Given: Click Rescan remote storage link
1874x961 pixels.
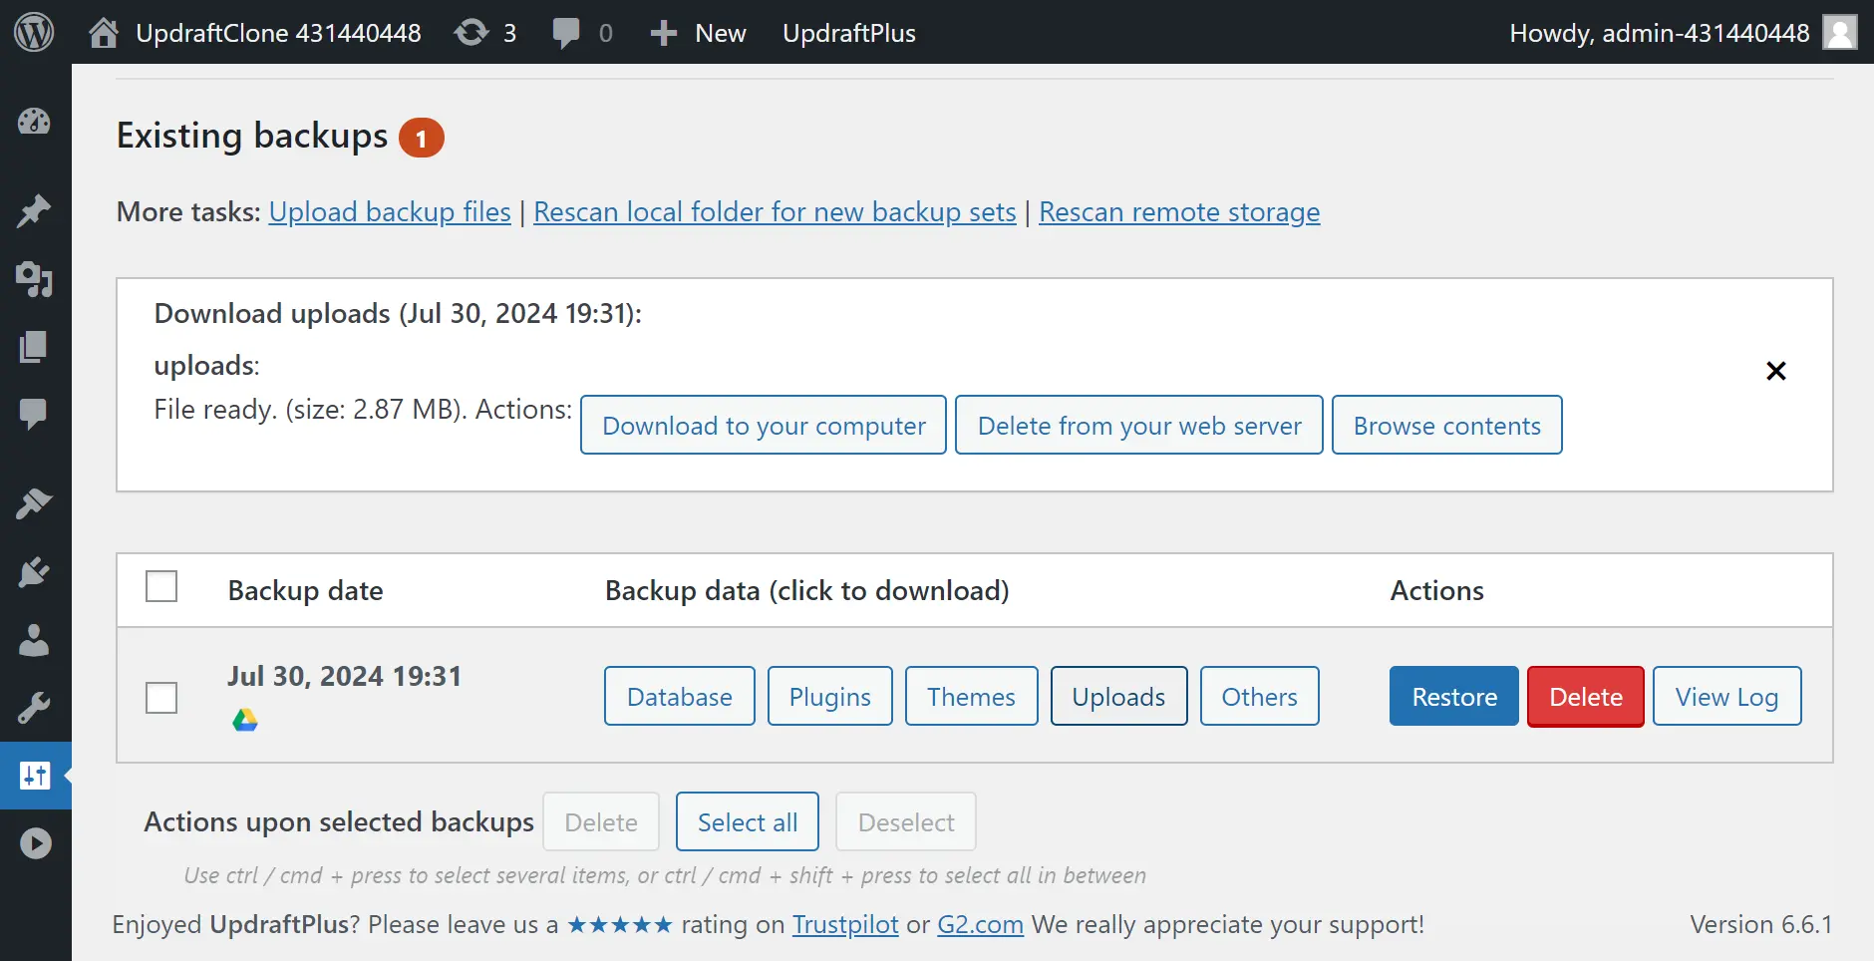Looking at the screenshot, I should (1179, 212).
